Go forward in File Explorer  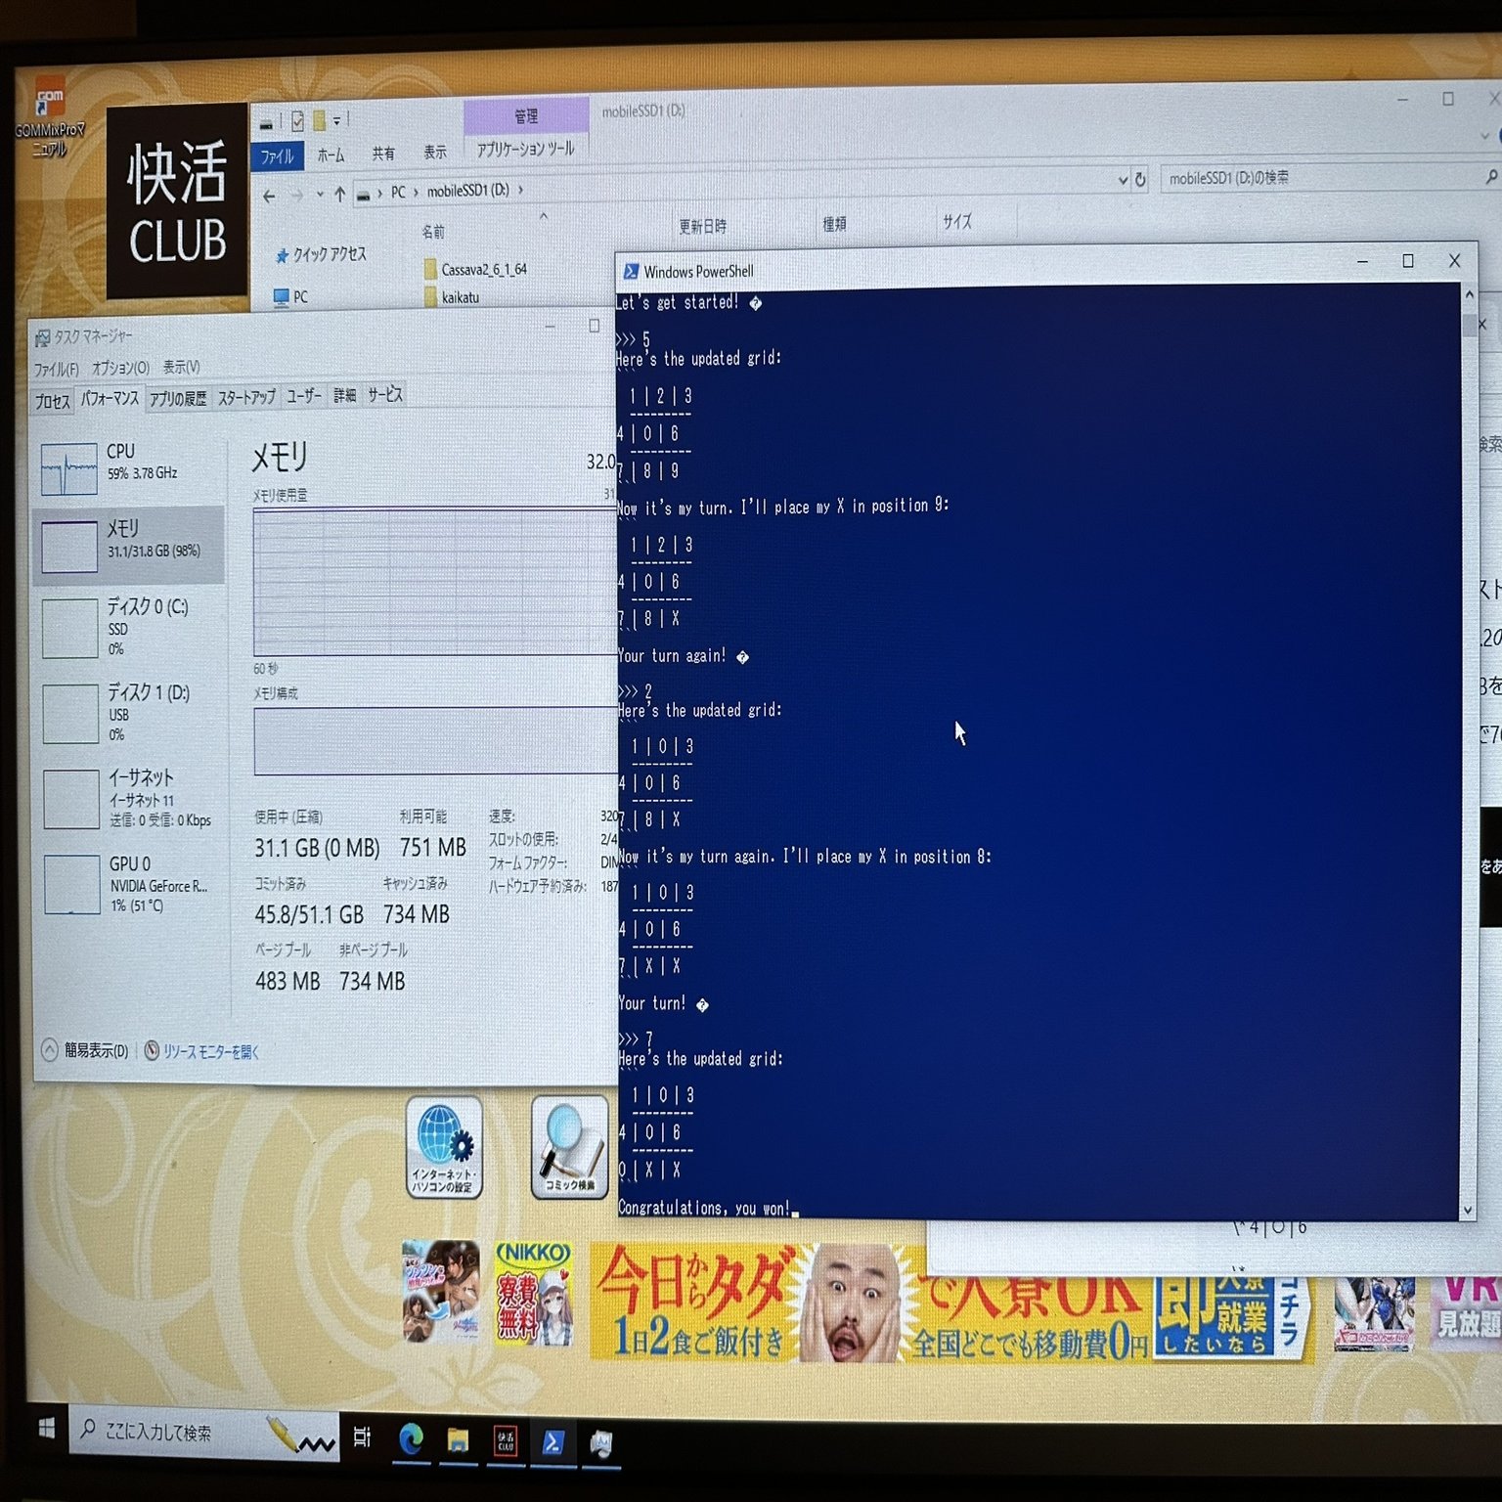(x=296, y=195)
